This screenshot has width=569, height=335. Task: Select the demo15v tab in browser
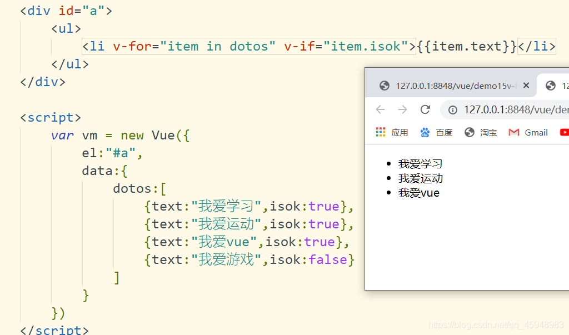pyautogui.click(x=450, y=86)
